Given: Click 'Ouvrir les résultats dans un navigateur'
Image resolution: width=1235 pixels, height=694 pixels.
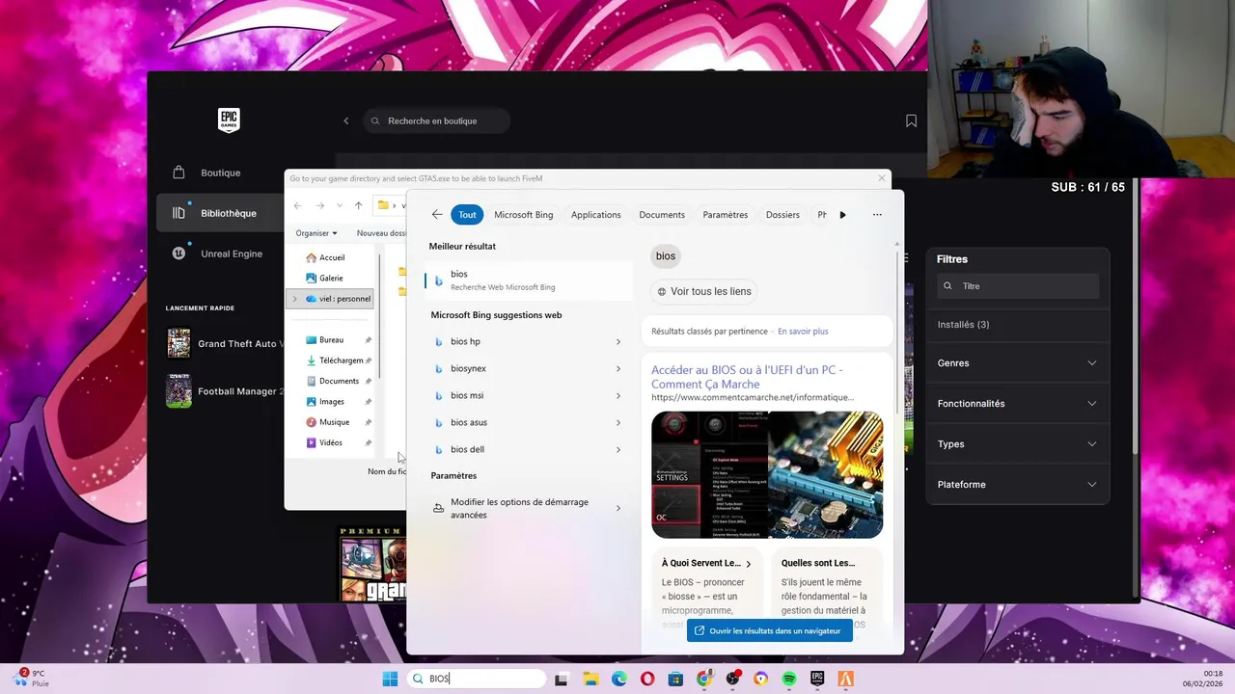Looking at the screenshot, I should click(769, 631).
